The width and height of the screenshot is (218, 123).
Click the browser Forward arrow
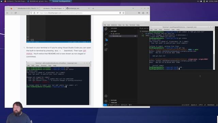point(12,13)
